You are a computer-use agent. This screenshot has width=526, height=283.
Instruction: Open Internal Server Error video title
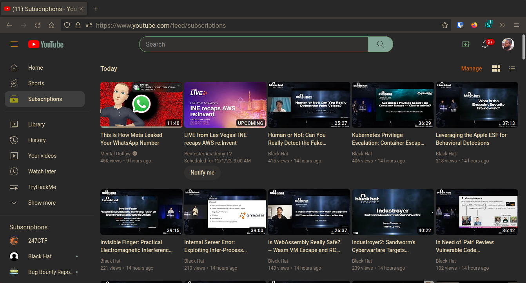click(216, 246)
